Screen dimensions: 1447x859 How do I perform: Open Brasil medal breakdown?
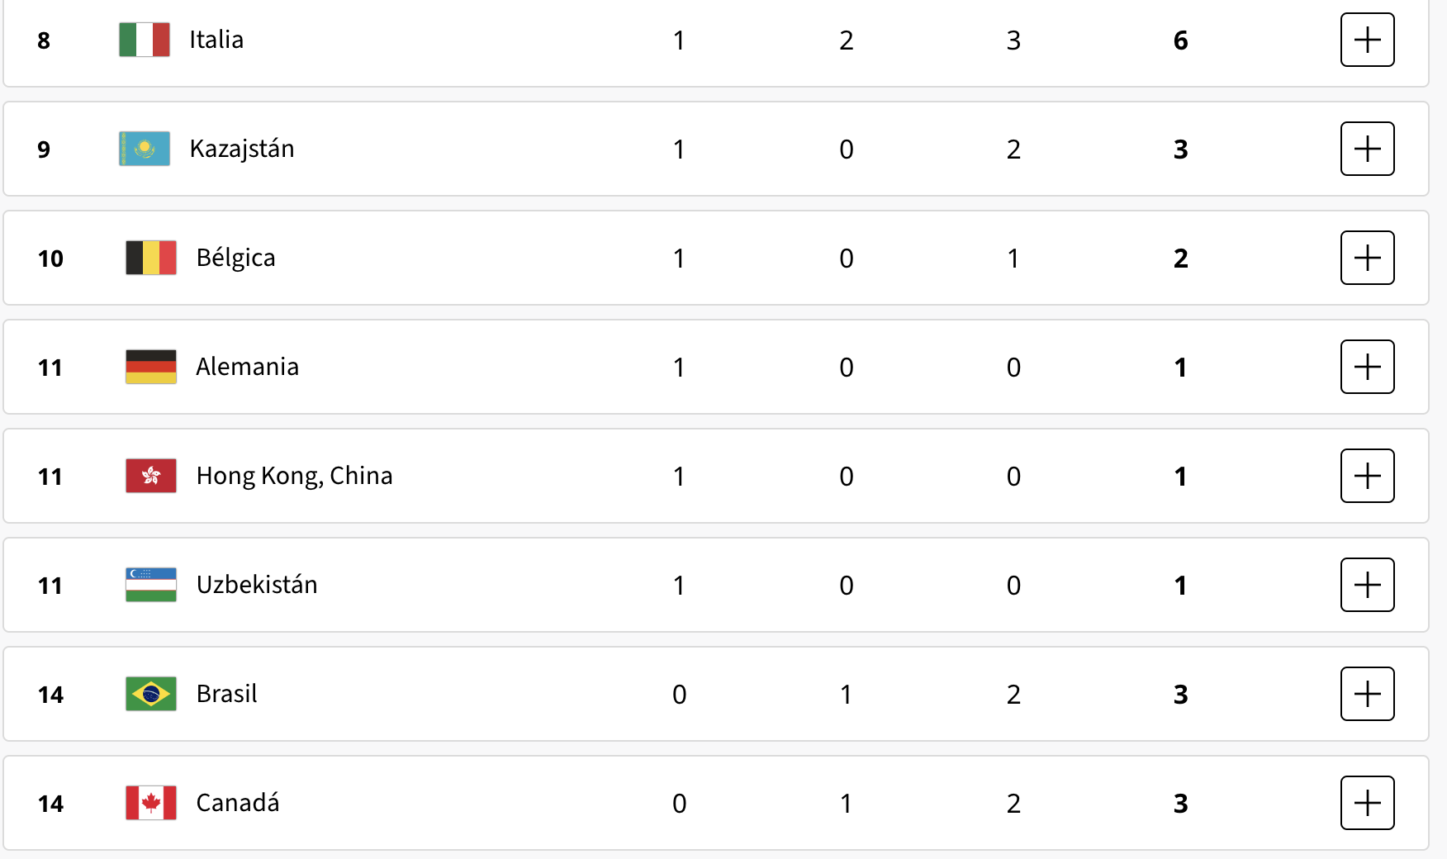click(x=1367, y=694)
